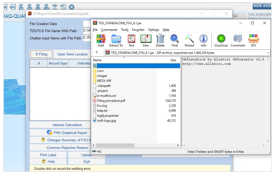Click the horizontal scrollbar in file list
Image resolution: width=275 pixels, height=174 pixels.
[115, 145]
